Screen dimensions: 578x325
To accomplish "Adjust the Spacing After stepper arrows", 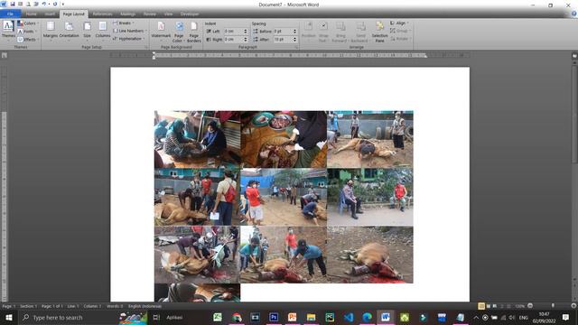I will point(294,39).
